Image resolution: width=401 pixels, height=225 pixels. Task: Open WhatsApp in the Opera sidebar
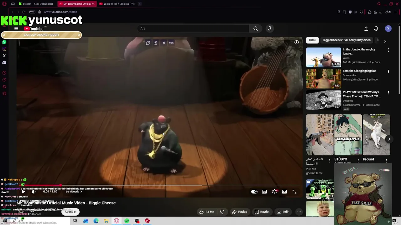click(x=4, y=42)
